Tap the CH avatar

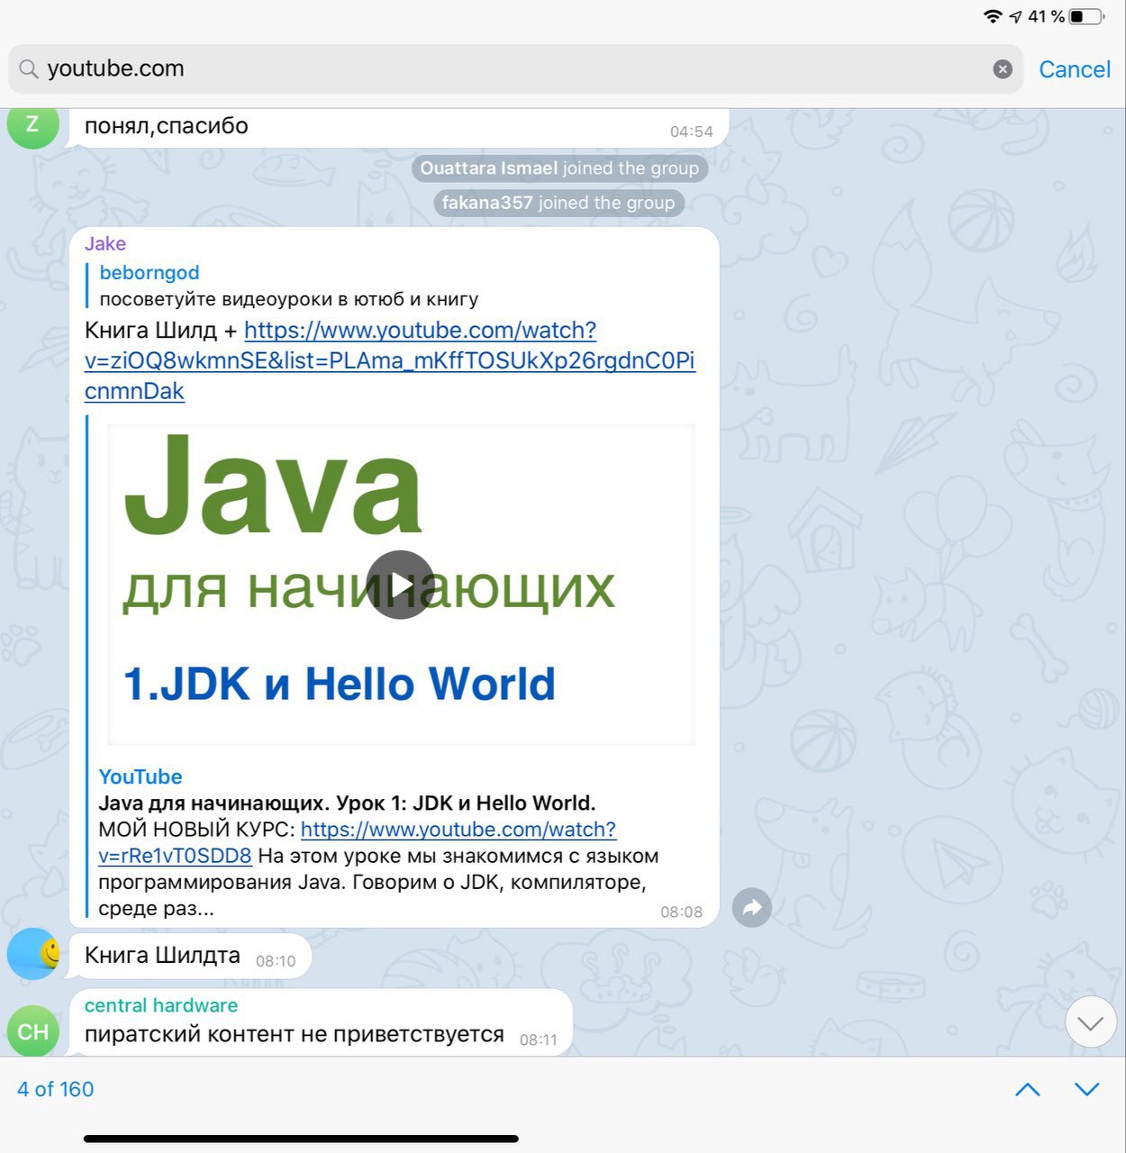[33, 1030]
